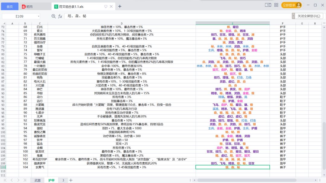Close the 符文组合表1.1.xls tab
This screenshot has height=183, width=326.
[111, 6]
